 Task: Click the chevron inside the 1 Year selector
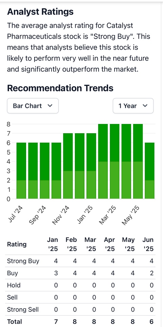[x=145, y=106]
